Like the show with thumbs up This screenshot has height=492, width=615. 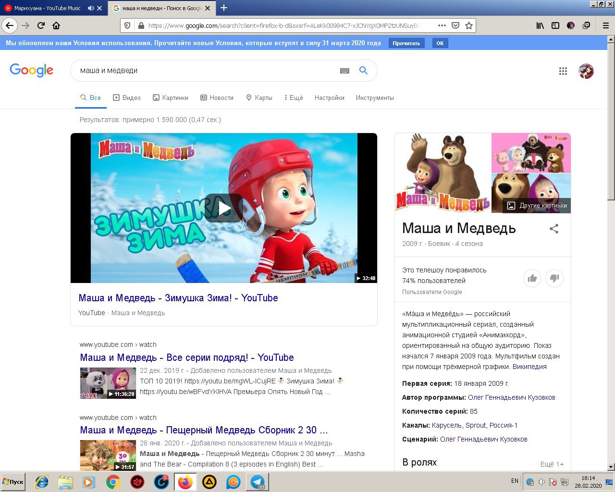[532, 278]
